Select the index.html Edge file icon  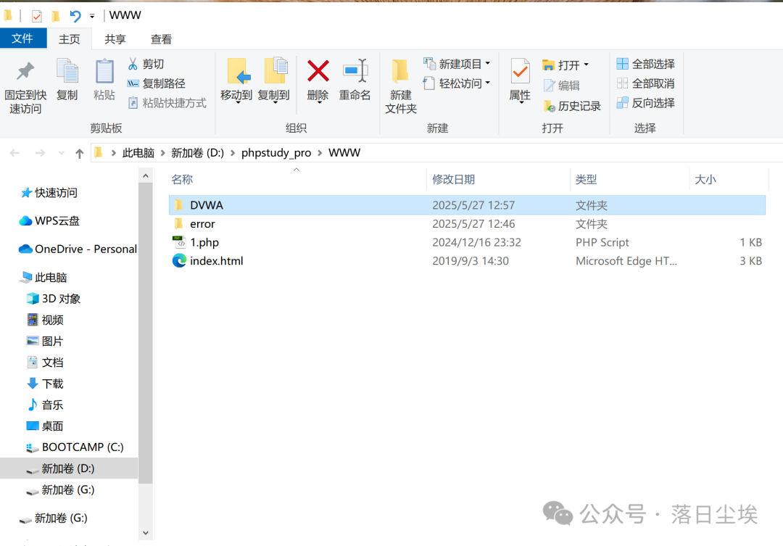[179, 260]
